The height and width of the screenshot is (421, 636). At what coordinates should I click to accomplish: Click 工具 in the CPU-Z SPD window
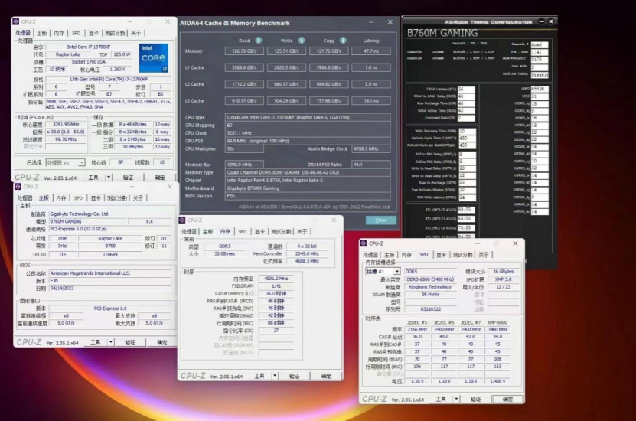pyautogui.click(x=441, y=399)
